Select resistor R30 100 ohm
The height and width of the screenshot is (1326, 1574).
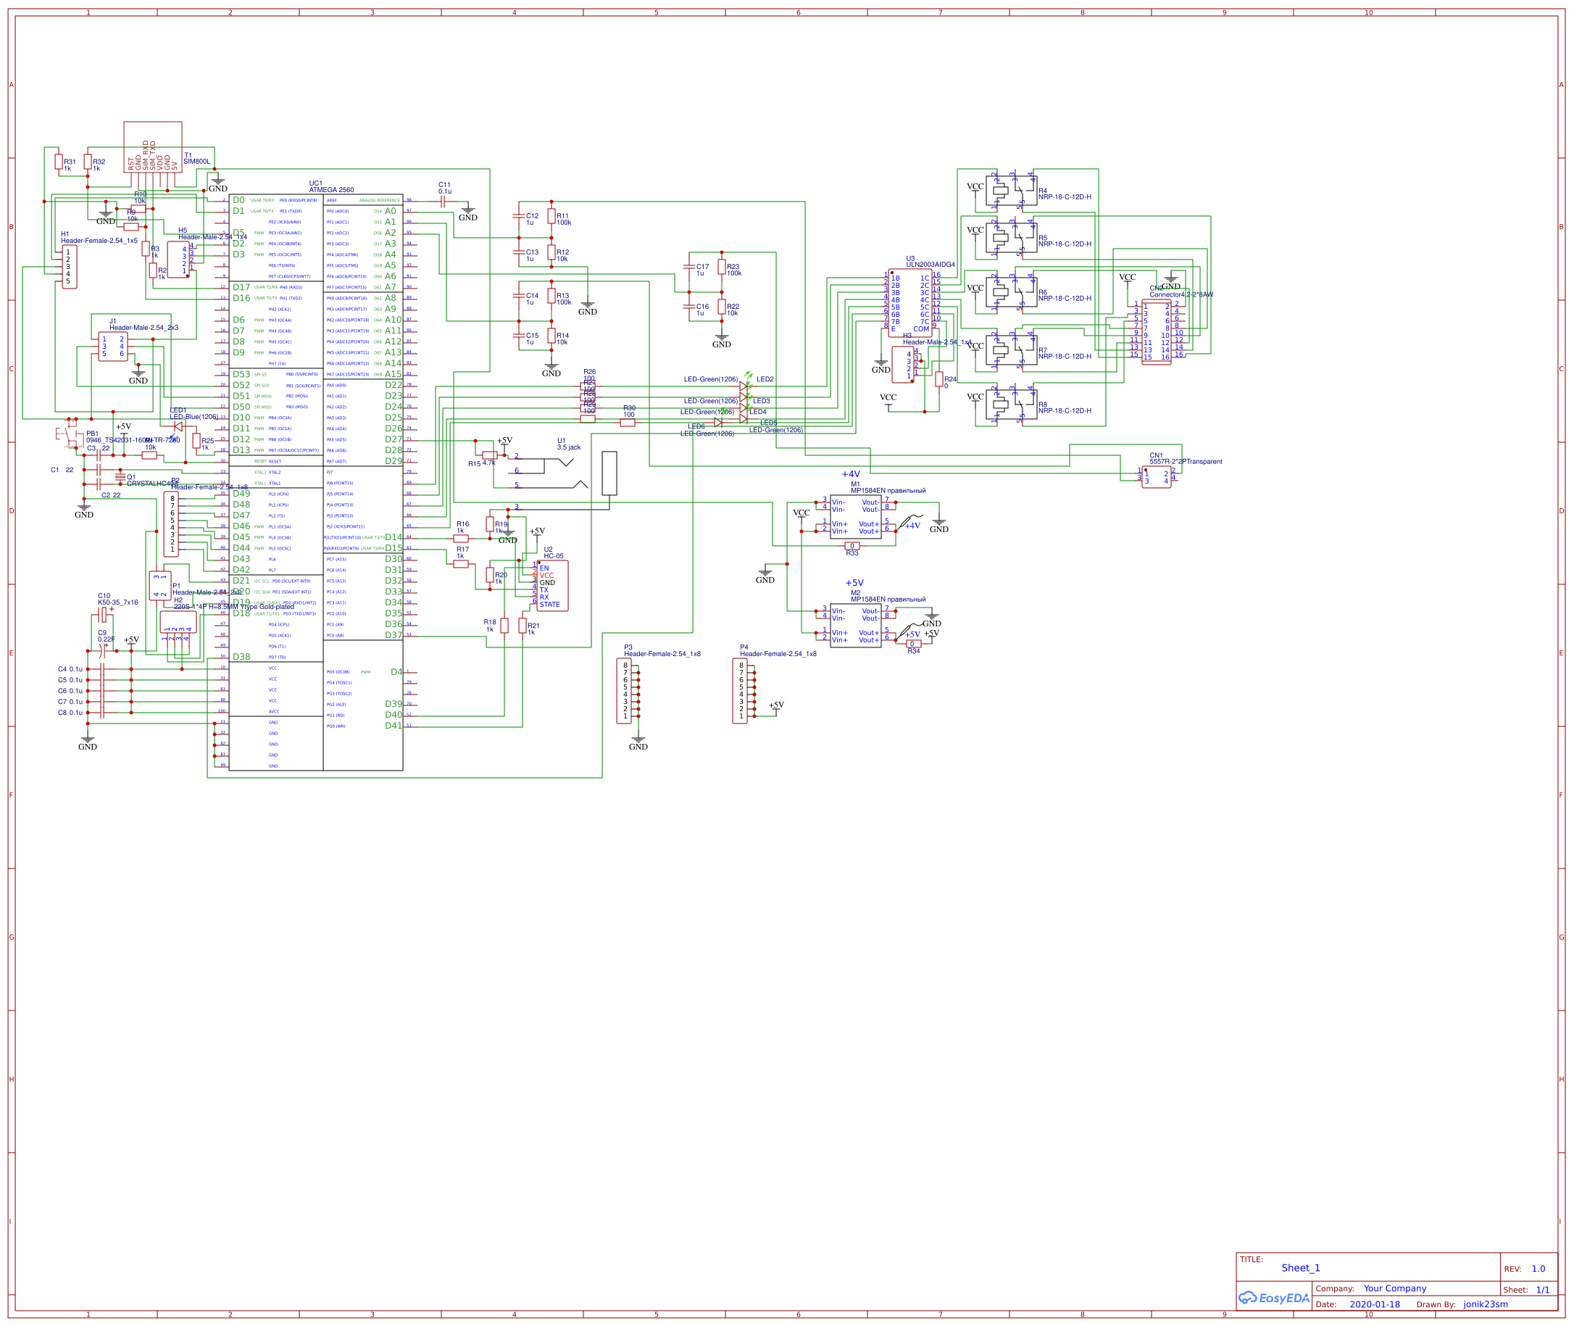click(628, 423)
